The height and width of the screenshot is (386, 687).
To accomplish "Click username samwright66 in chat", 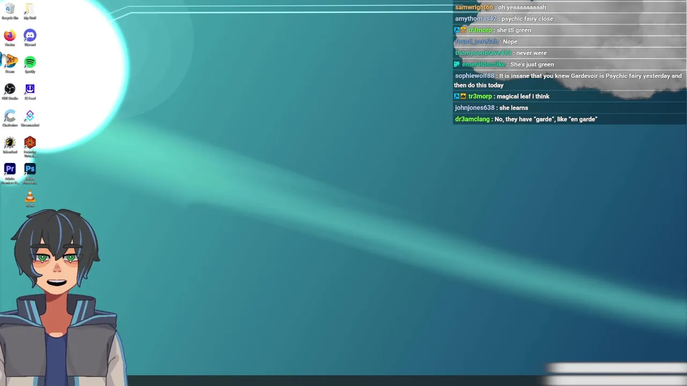I will point(474,8).
